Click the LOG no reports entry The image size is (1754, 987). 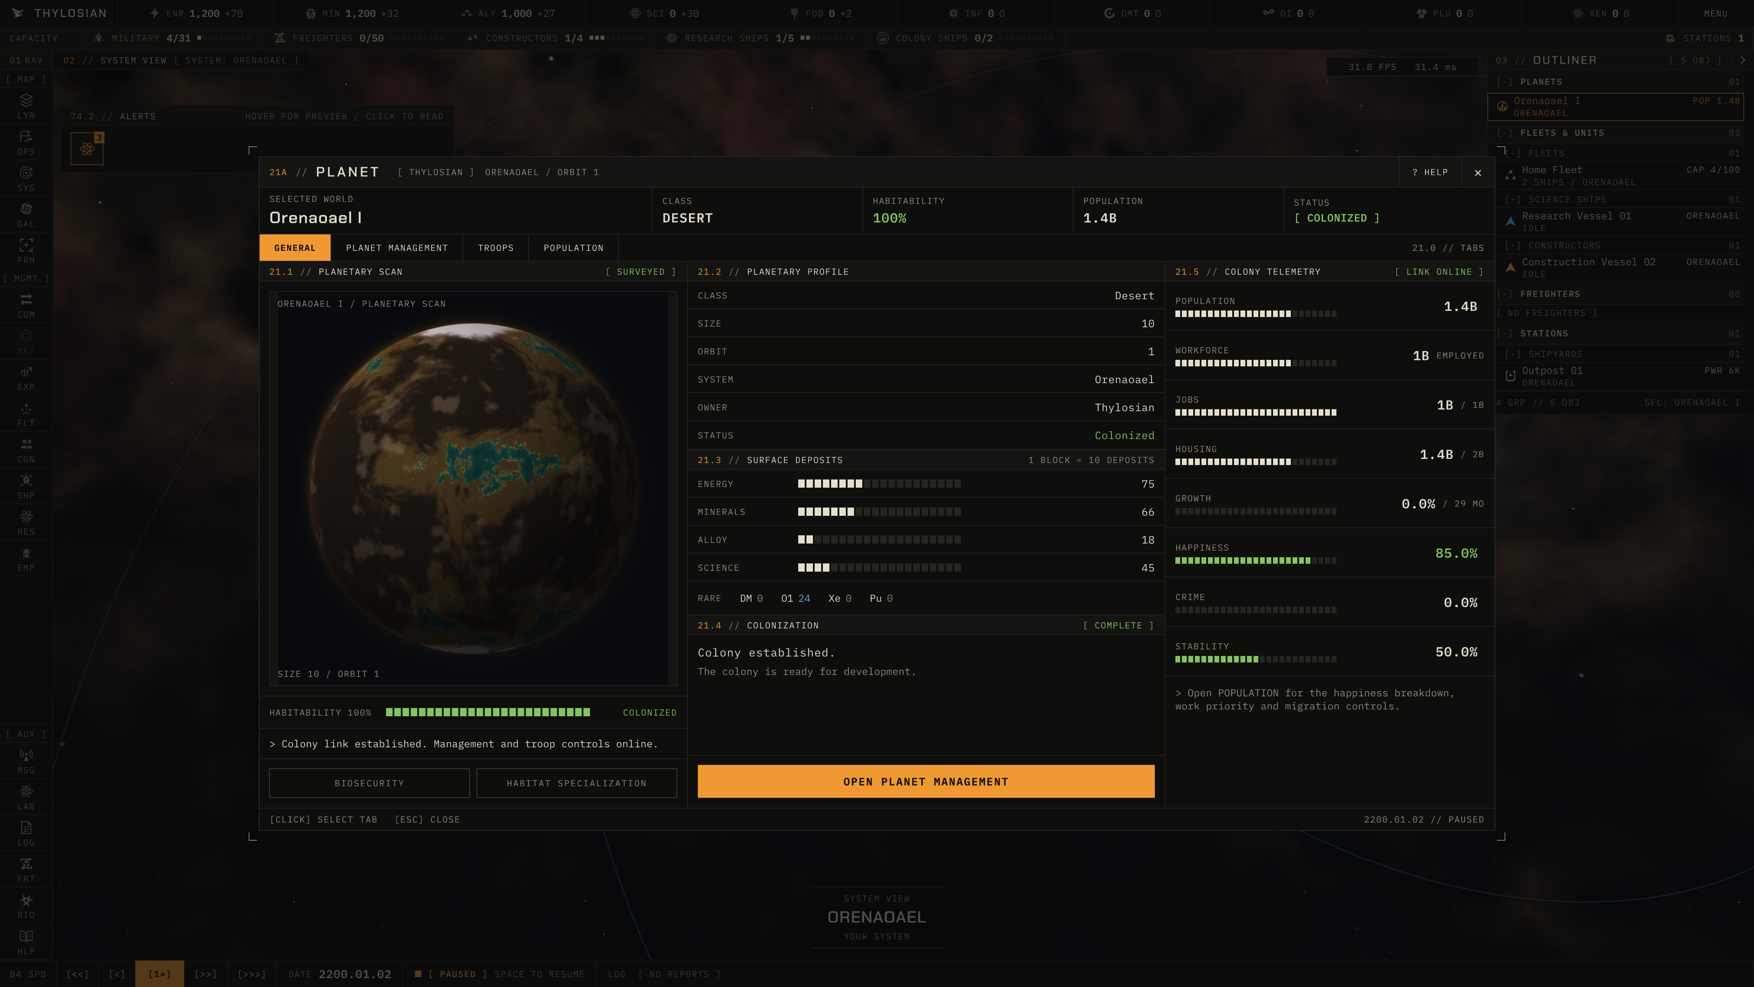[665, 974]
